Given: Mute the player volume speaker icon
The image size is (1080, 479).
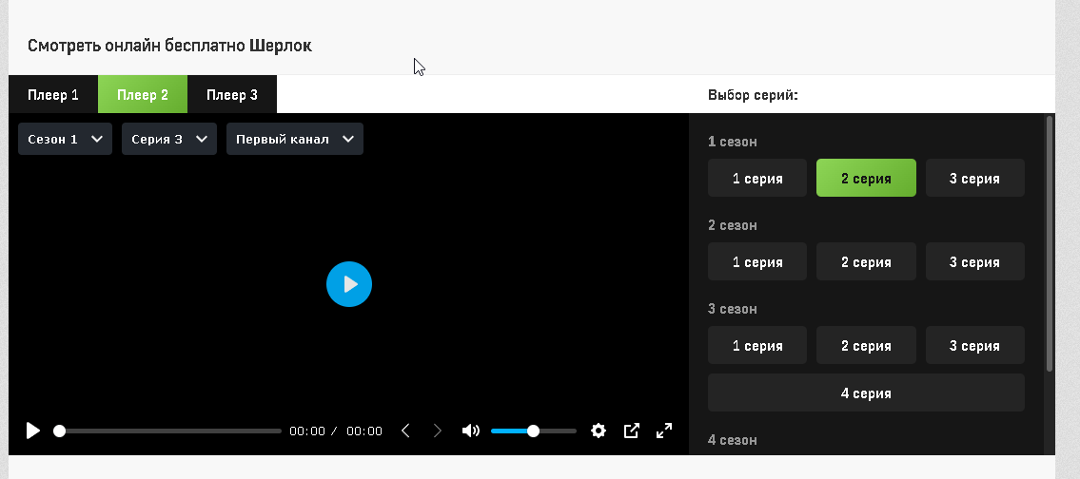Looking at the screenshot, I should (470, 431).
